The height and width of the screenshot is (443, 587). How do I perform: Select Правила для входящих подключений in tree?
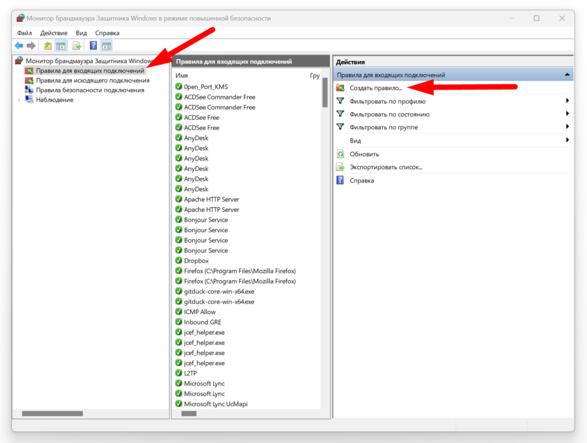click(x=90, y=71)
